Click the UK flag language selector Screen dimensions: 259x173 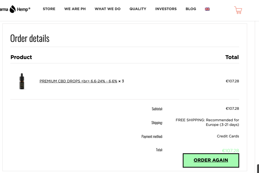click(207, 9)
